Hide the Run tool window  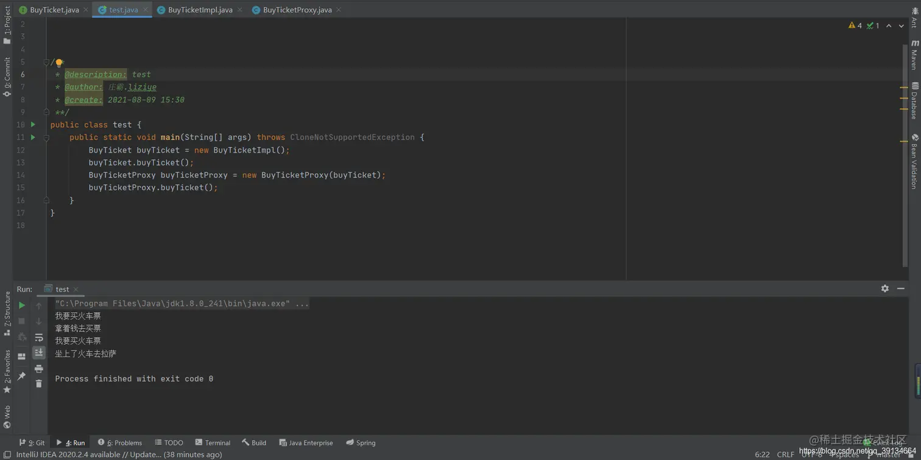(x=901, y=288)
